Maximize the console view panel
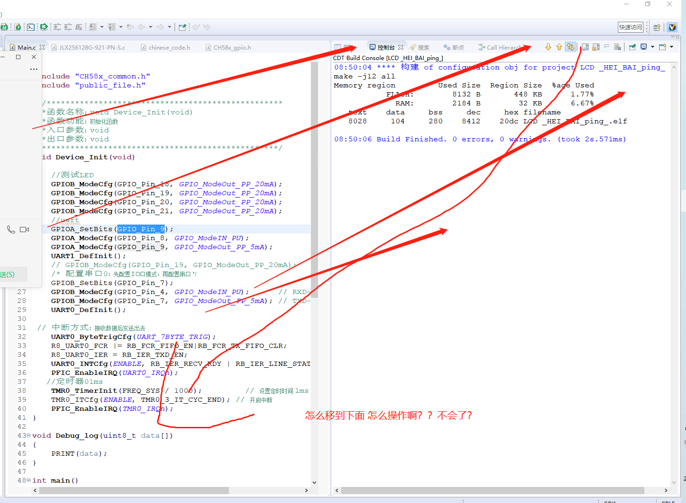The width and height of the screenshot is (686, 503). [677, 37]
